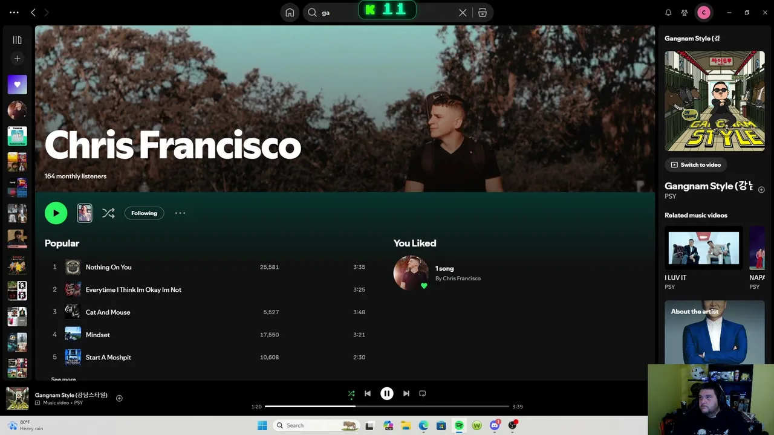Open the weather widget showing Heavy rain
This screenshot has width=774, height=435.
click(26, 425)
